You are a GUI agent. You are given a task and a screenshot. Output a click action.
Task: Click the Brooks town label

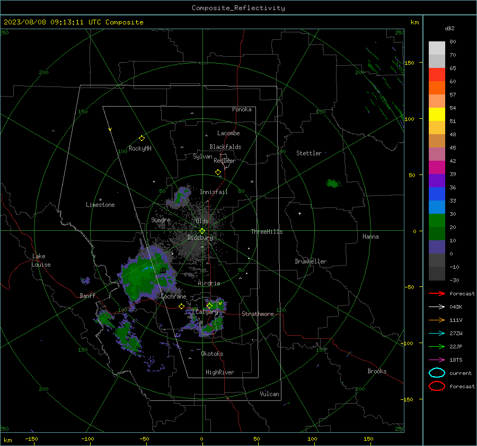[x=377, y=371]
